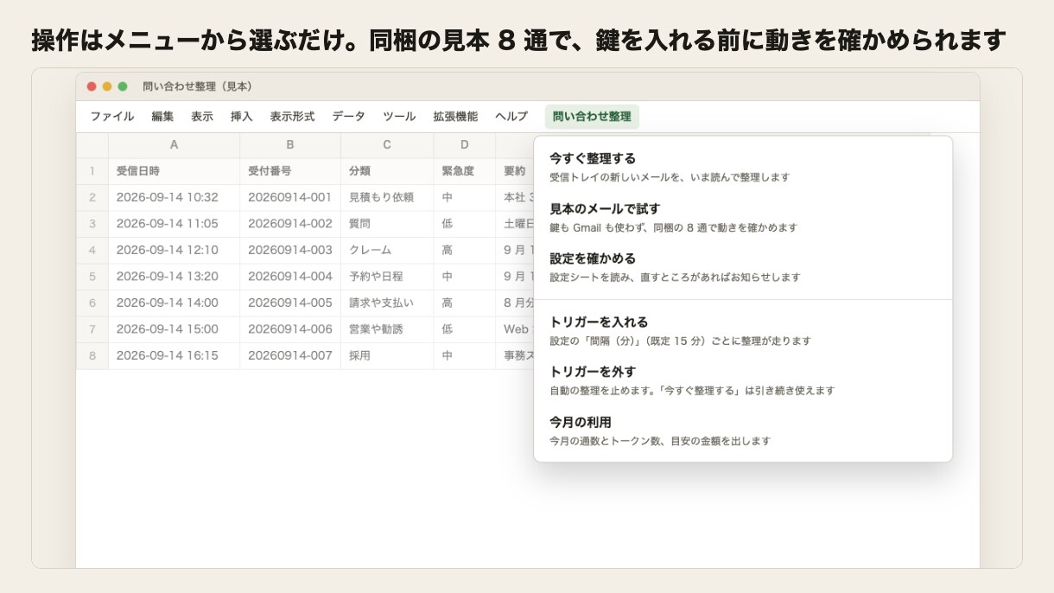Click cell 20260914-001
The height and width of the screenshot is (593, 1054).
290,197
